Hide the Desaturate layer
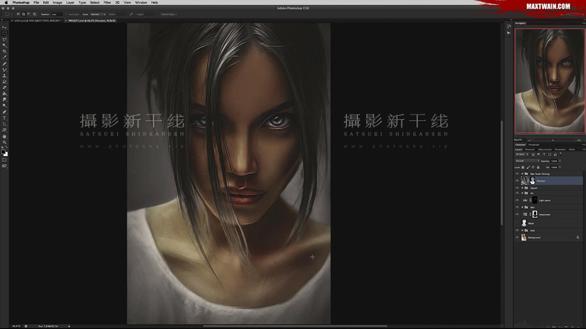586x329 pixels. 517,214
